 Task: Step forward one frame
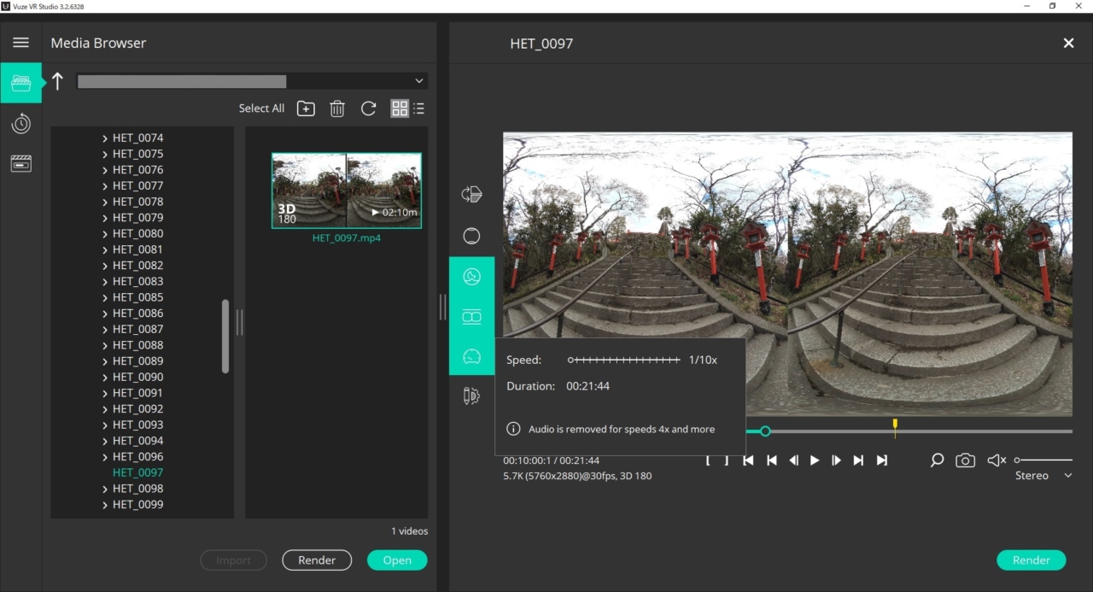(836, 460)
